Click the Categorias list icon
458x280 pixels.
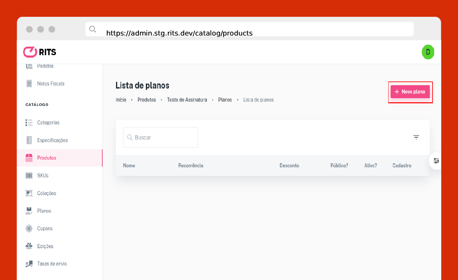pyautogui.click(x=29, y=123)
